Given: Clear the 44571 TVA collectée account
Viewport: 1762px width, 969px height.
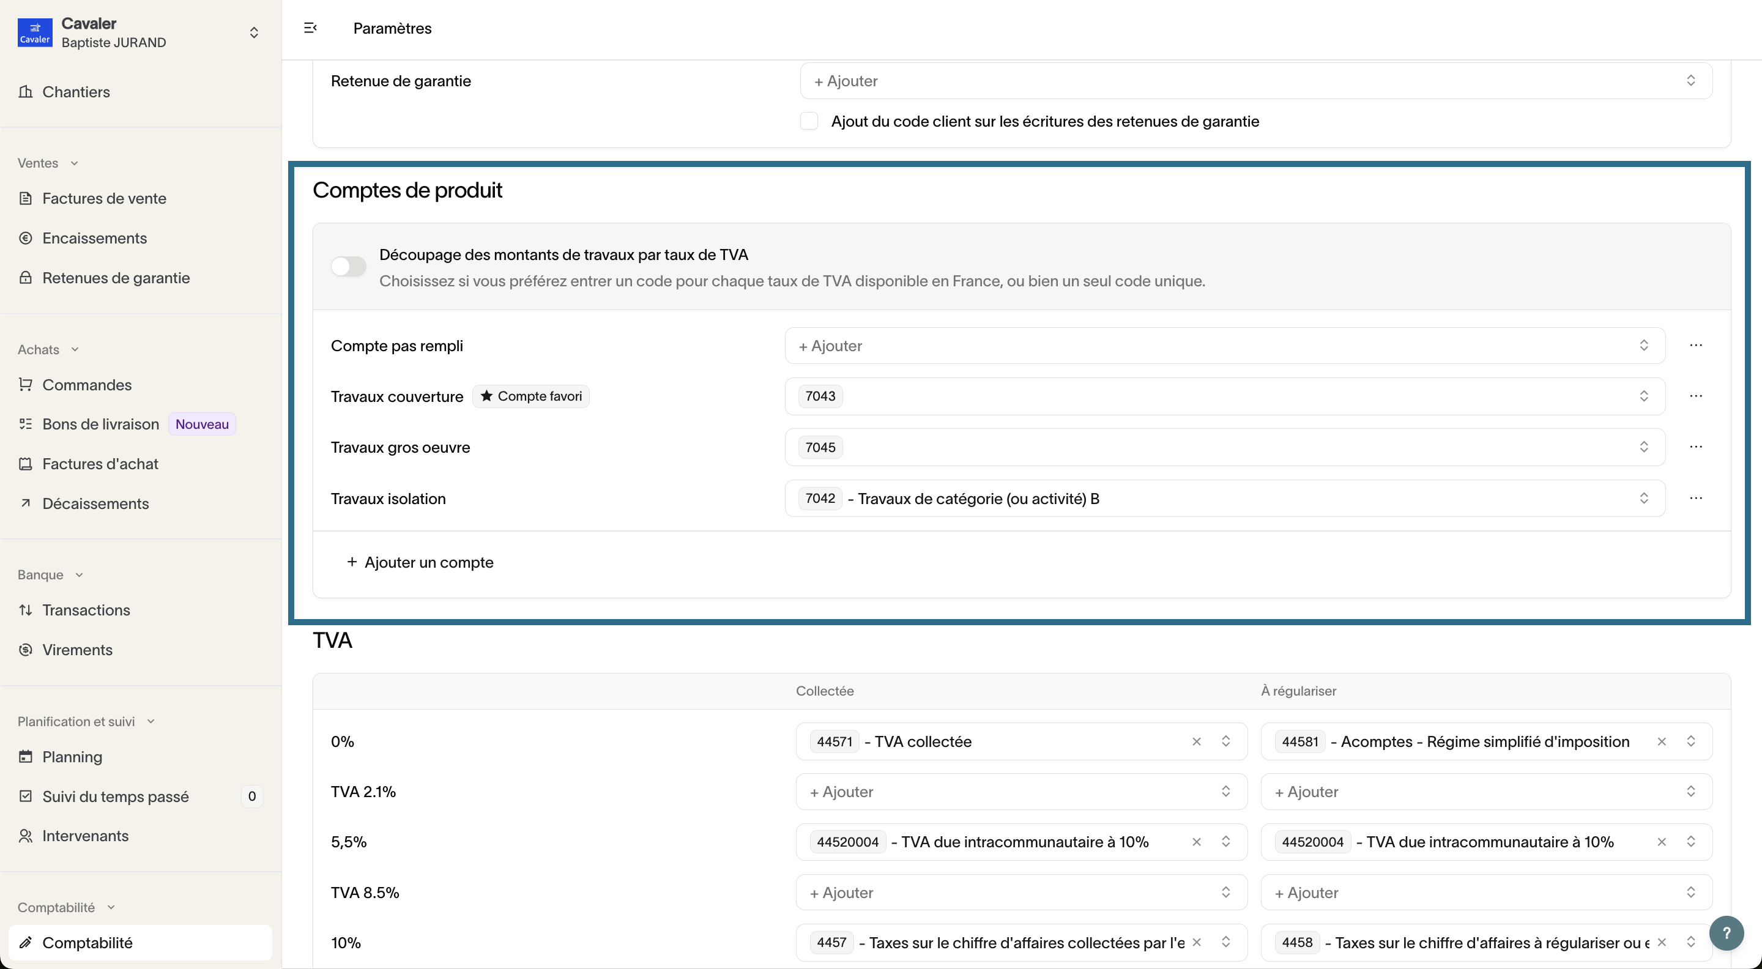Looking at the screenshot, I should (x=1196, y=741).
